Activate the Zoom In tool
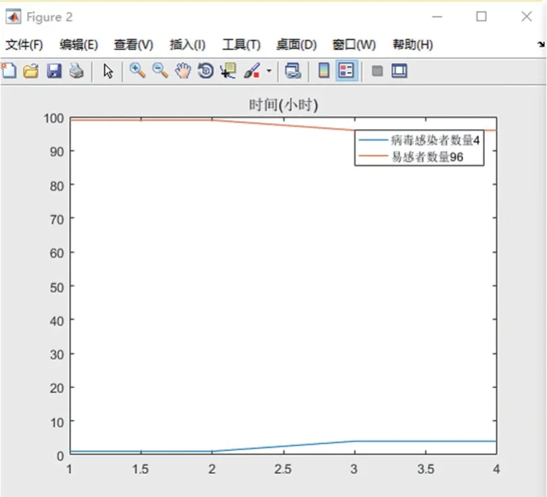Image resolution: width=547 pixels, height=497 pixels. tap(137, 71)
